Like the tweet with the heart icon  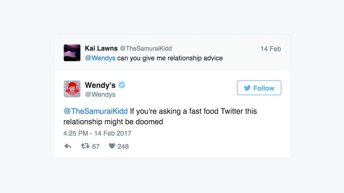(x=112, y=146)
